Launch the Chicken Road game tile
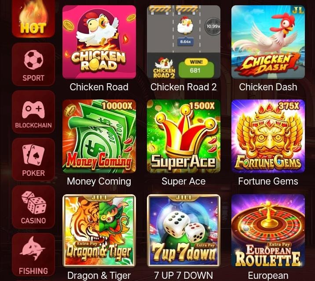315x281 pixels. (99, 42)
